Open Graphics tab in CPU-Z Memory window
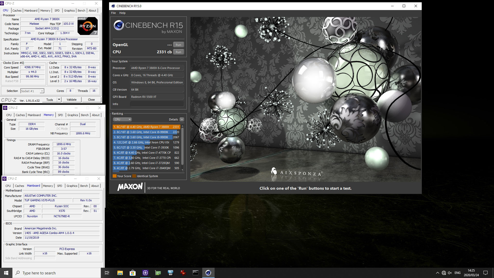Image resolution: width=494 pixels, height=278 pixels. coord(73,115)
